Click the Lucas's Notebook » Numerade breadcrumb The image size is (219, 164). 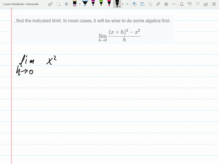coord(21,4)
